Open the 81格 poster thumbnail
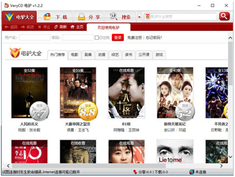The width and height of the screenshot is (235, 177). 126,93
